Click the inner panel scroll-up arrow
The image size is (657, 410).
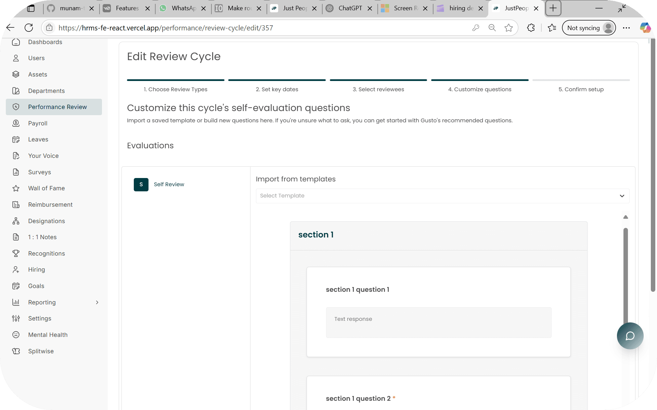point(626,217)
